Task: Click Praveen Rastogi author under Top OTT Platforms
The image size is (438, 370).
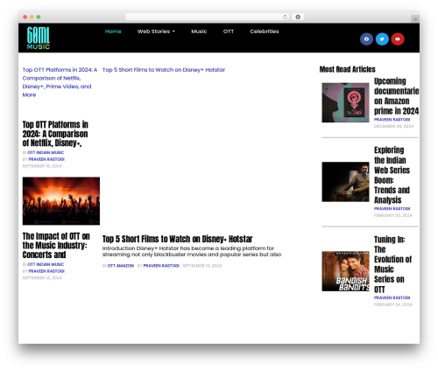Action: coord(46,159)
